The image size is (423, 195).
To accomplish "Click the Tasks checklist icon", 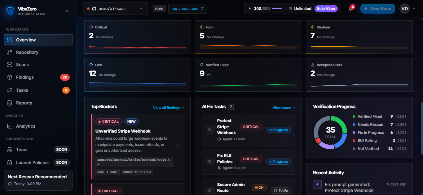I will tap(10, 90).
